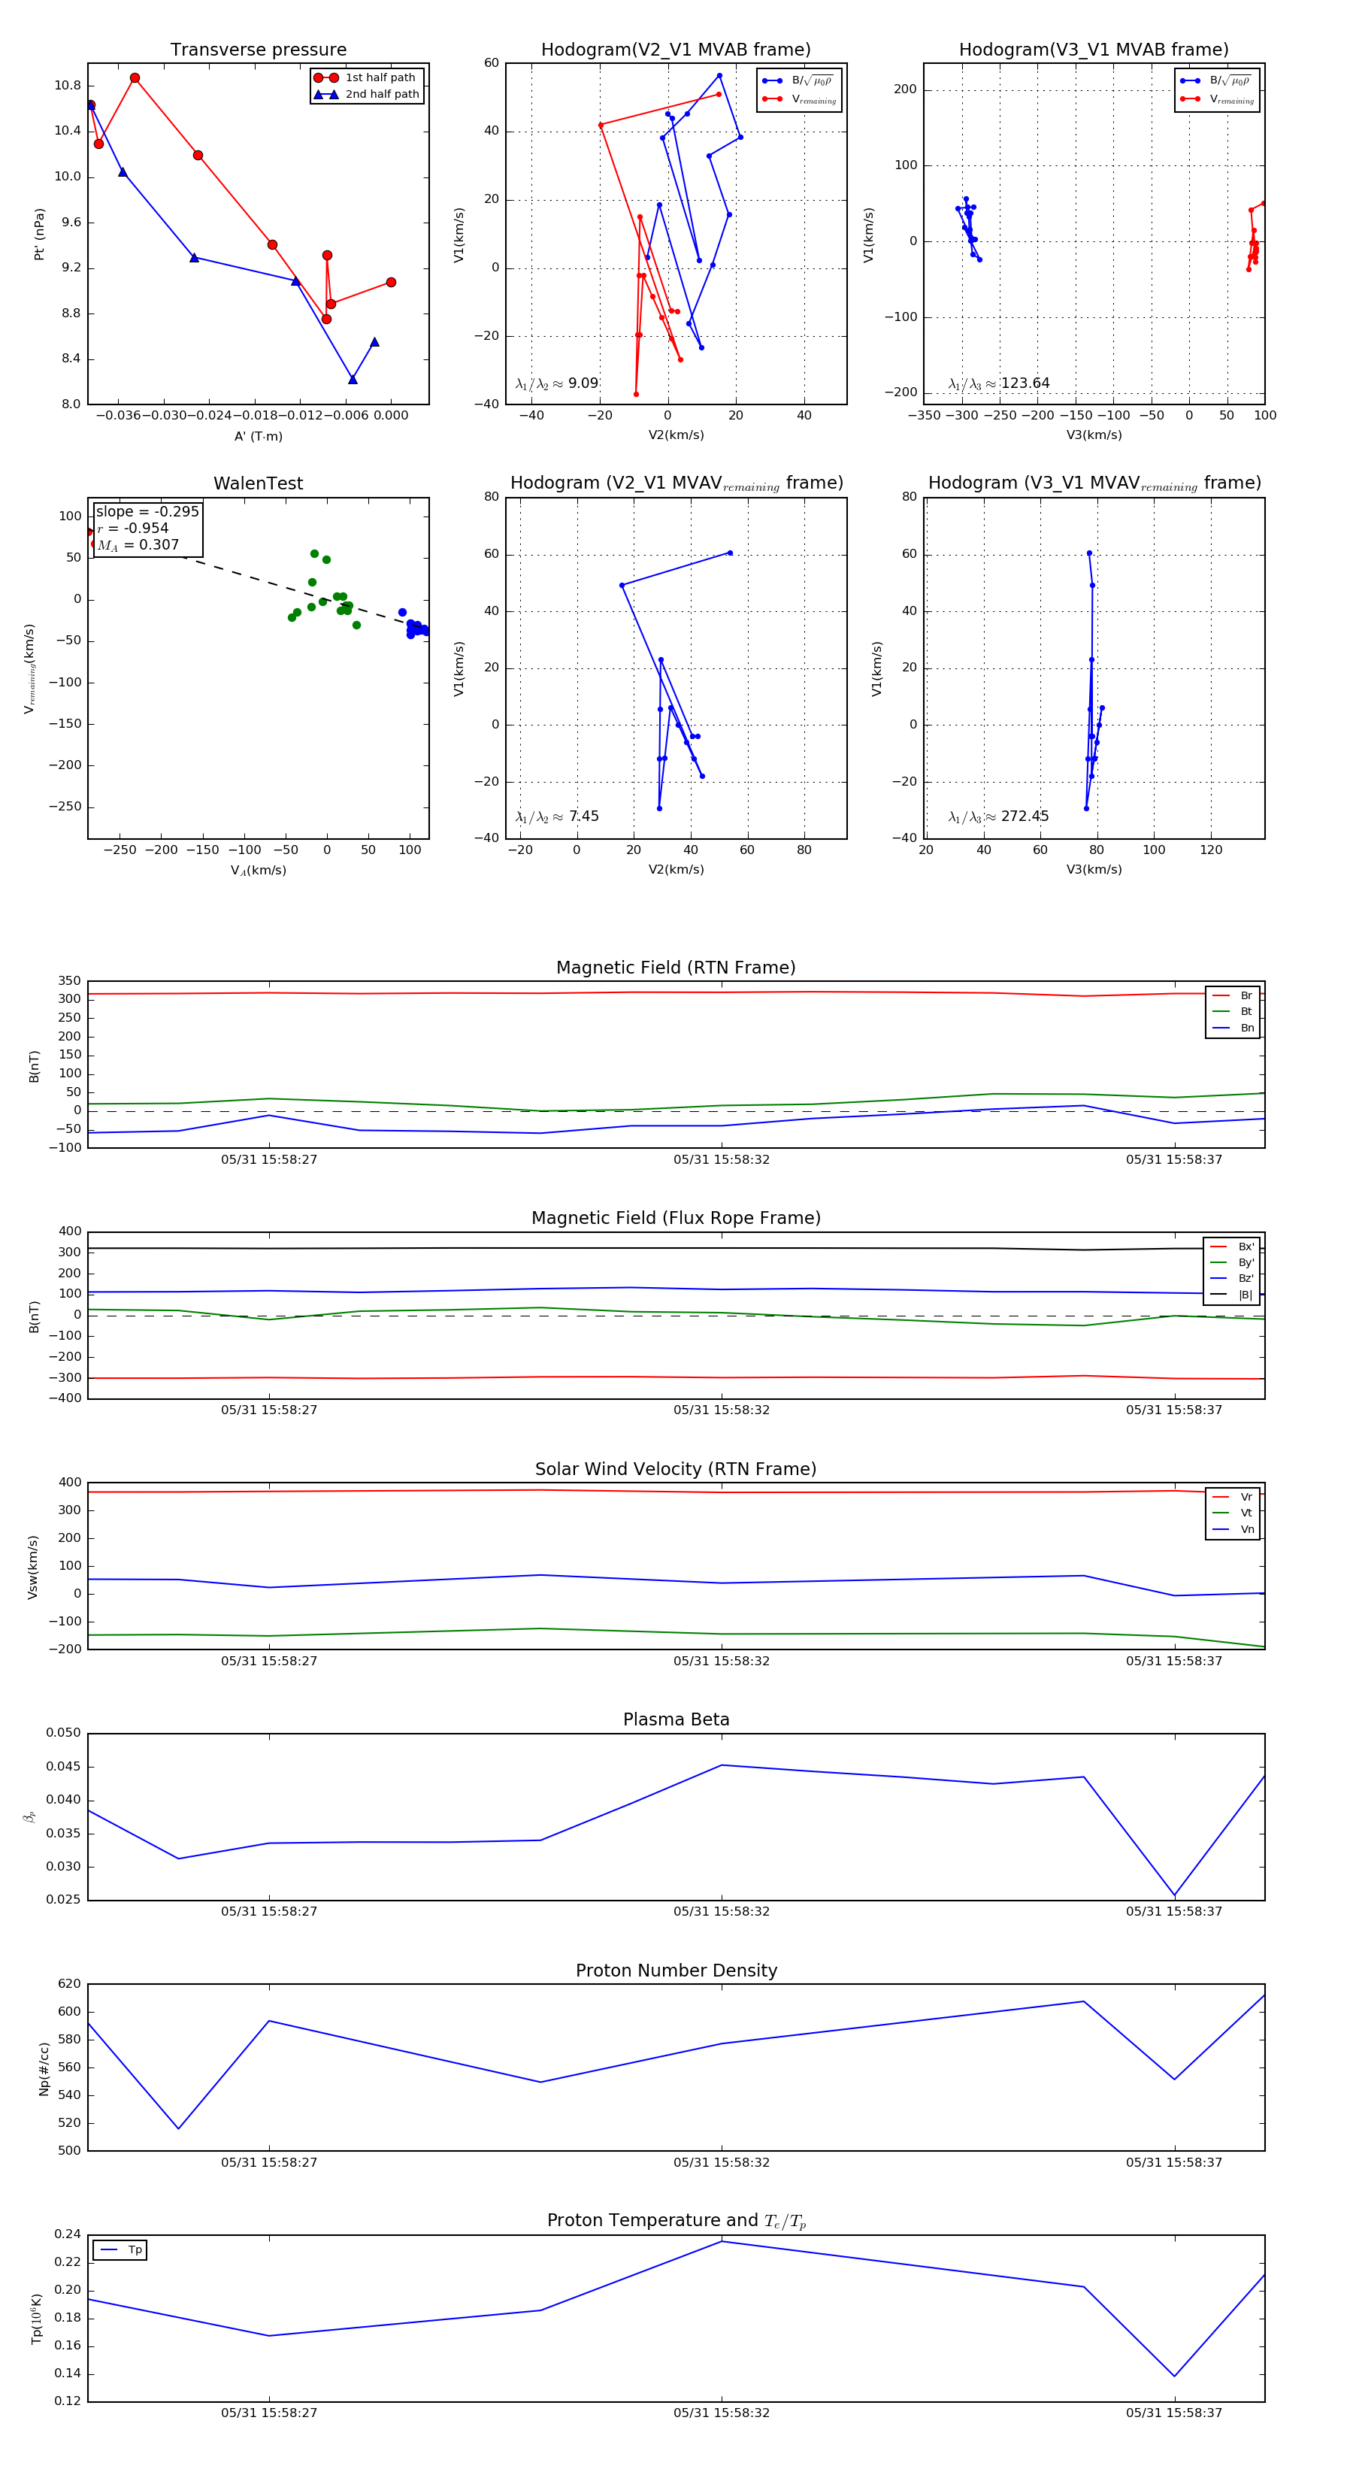Click the 'Hodogram(V2_V1 MVAB frame)' title
Image resolution: width=1353 pixels, height=2481 pixels.
coord(676,50)
